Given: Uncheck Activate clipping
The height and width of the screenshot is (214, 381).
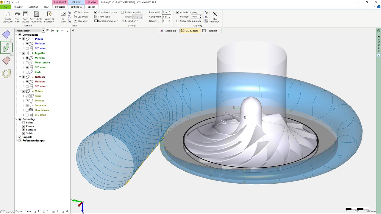Looking at the screenshot, I should (178, 12).
